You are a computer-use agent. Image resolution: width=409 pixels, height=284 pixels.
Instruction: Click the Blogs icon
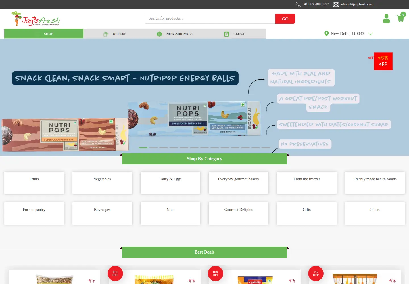pos(226,34)
